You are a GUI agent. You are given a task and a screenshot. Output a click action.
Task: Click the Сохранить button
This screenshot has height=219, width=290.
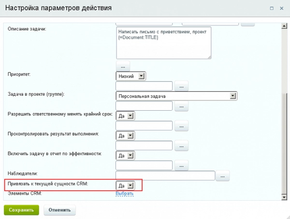(21, 210)
